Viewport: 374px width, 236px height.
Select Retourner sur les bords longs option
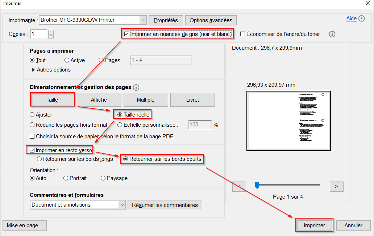40,159
